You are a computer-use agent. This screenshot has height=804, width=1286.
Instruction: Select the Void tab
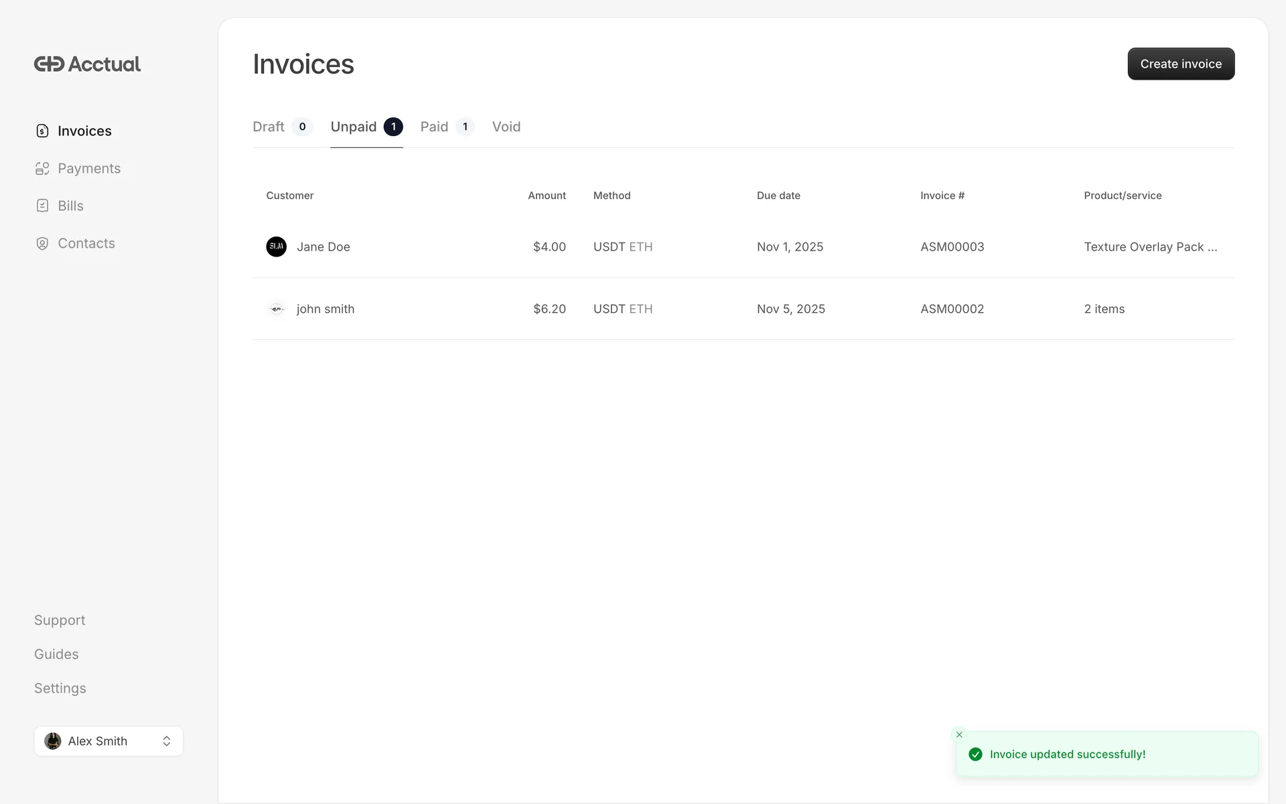[506, 127]
